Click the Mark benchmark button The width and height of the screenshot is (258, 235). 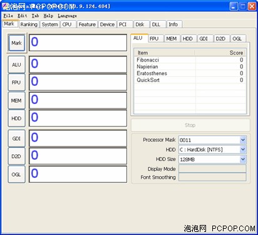16,43
